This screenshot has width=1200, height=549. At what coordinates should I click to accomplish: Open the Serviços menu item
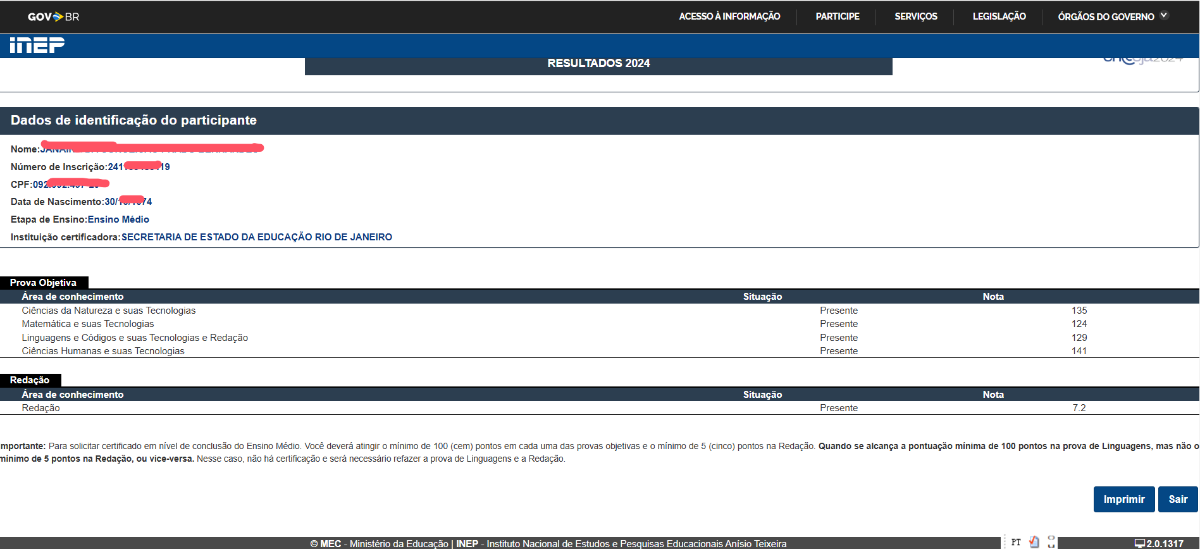click(916, 16)
